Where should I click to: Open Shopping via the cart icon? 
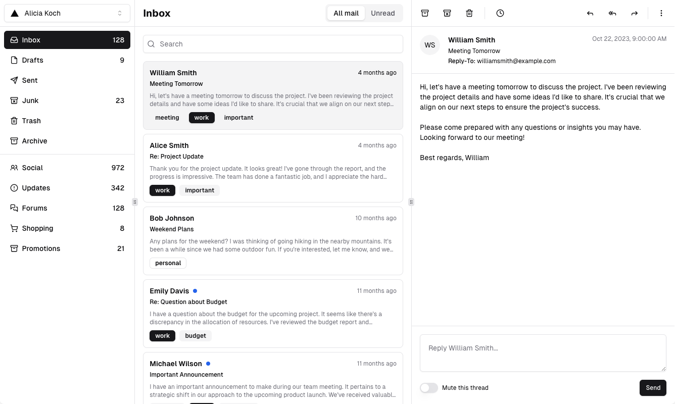[x=14, y=228]
